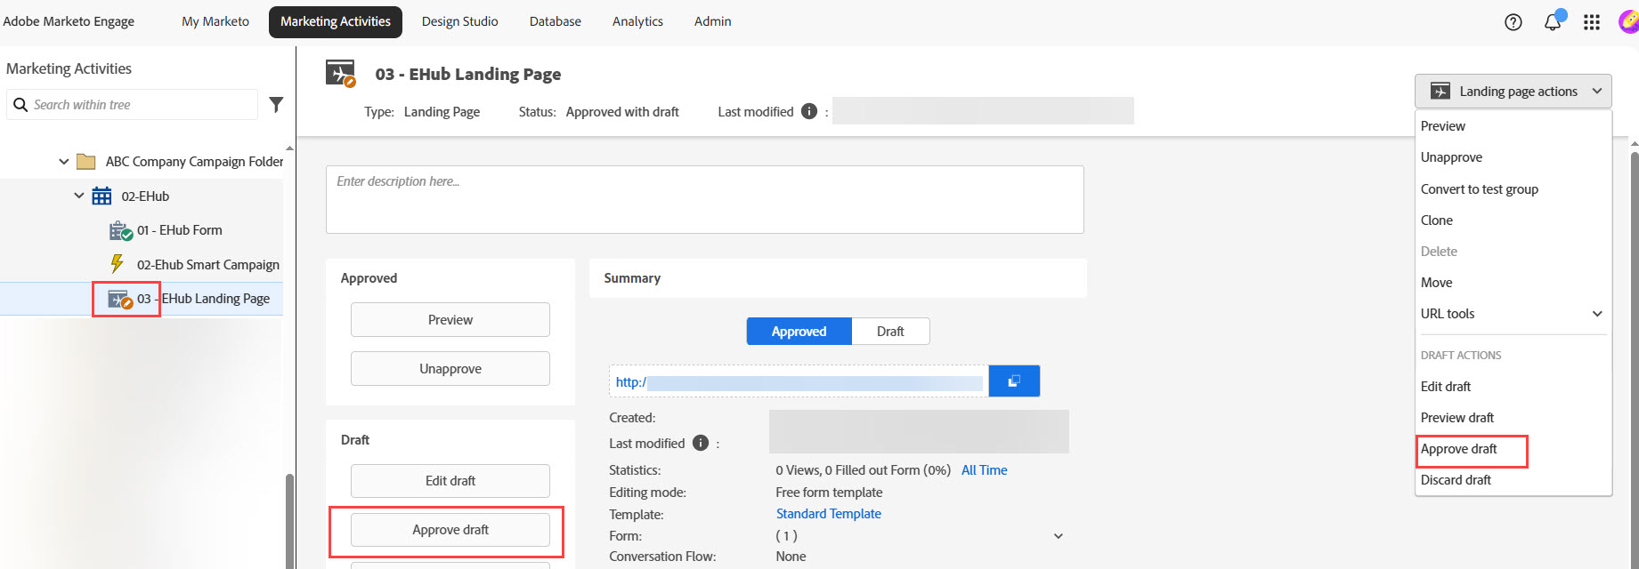Screen dimensions: 1639x569
Task: Open the Help question mark icon
Action: (x=1513, y=22)
